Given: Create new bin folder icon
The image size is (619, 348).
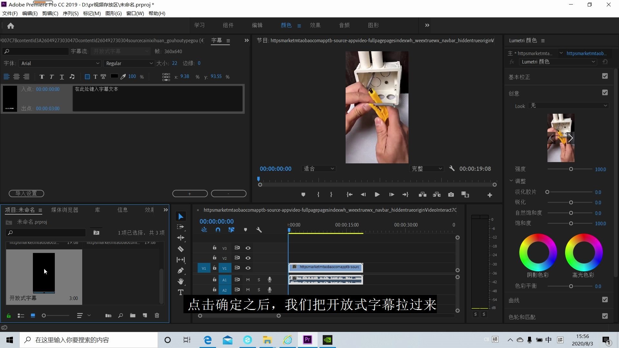Looking at the screenshot, I should (x=133, y=315).
